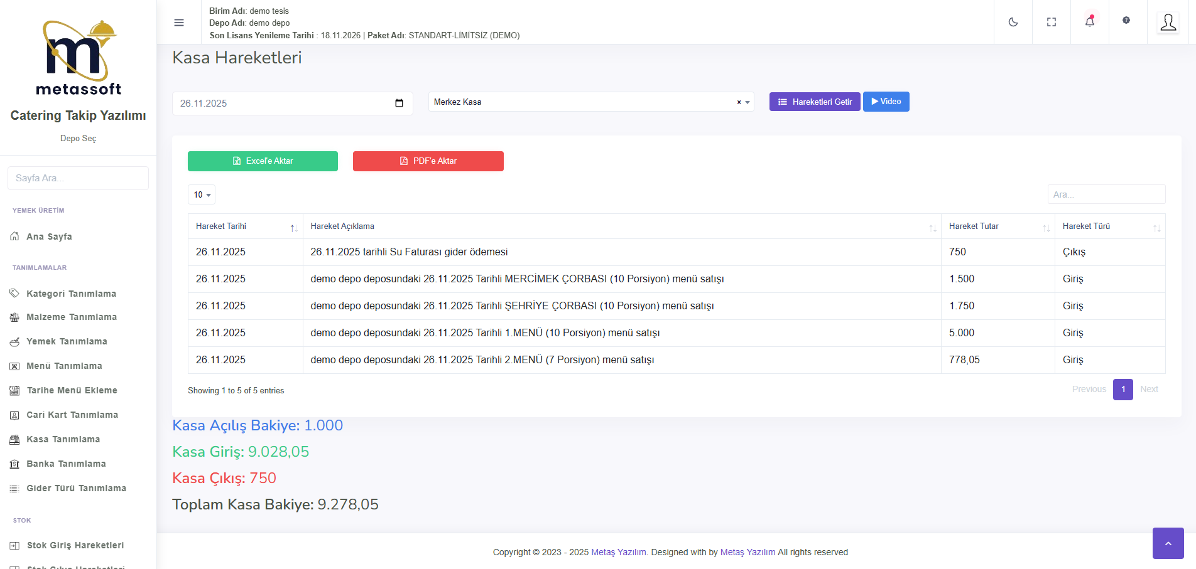Viewport: 1196px width, 569px height.
Task: Toggle the sidebar with the hamburger icon
Action: [179, 23]
